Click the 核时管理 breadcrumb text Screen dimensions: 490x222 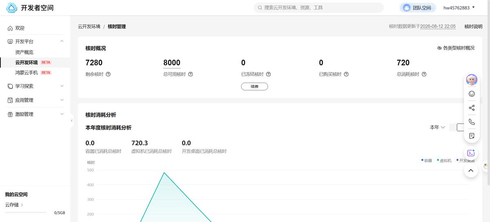[x=117, y=27]
